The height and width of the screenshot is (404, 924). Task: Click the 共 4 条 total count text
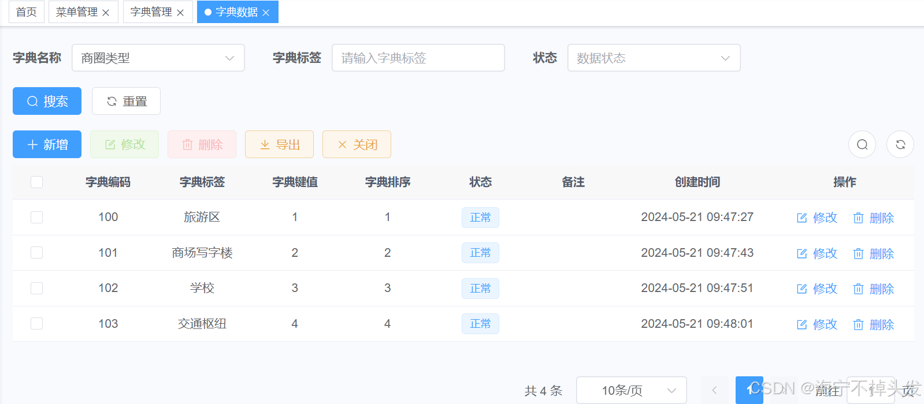[543, 391]
